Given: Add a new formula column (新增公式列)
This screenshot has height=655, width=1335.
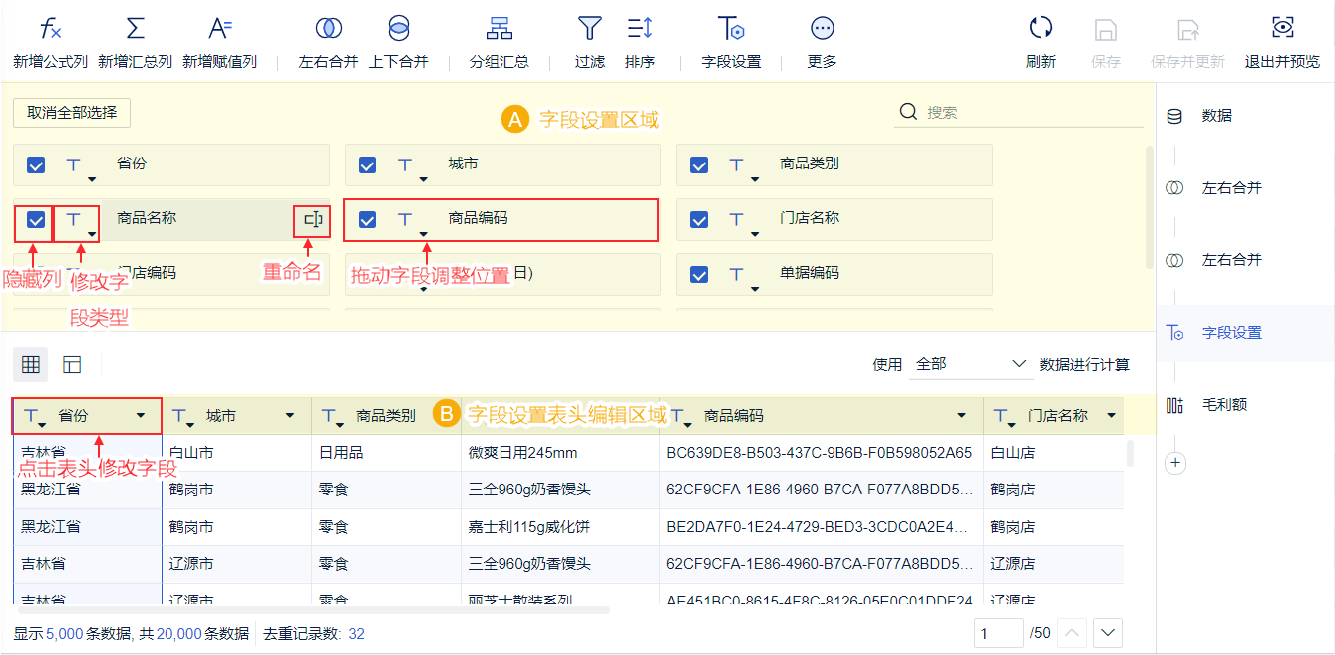Looking at the screenshot, I should [51, 43].
